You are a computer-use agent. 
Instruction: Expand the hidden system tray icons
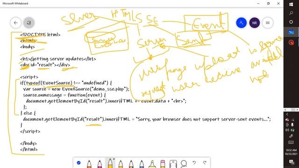287,114
